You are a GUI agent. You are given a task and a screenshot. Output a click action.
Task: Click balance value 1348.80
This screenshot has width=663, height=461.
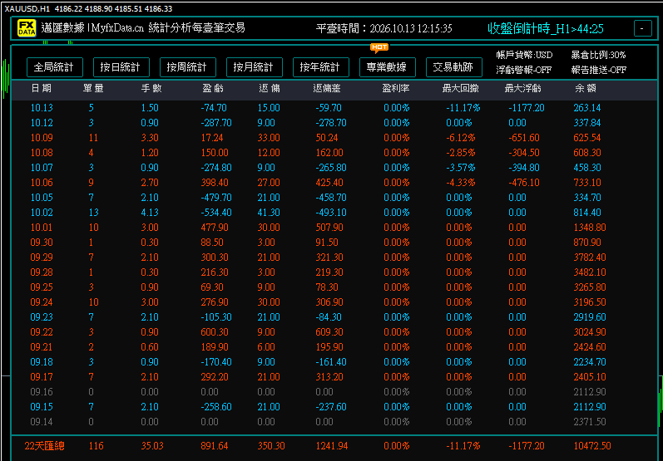(x=590, y=228)
